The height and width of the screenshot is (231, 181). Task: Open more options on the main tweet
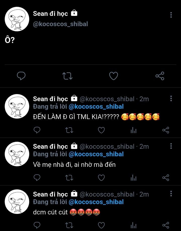coord(171,15)
